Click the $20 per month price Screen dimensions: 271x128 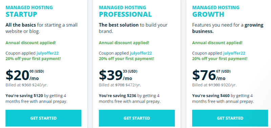25,75
